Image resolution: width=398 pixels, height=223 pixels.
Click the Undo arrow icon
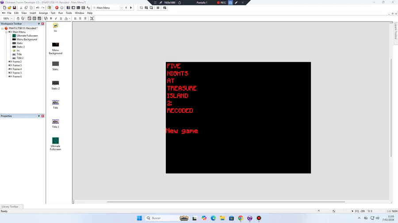[38, 8]
